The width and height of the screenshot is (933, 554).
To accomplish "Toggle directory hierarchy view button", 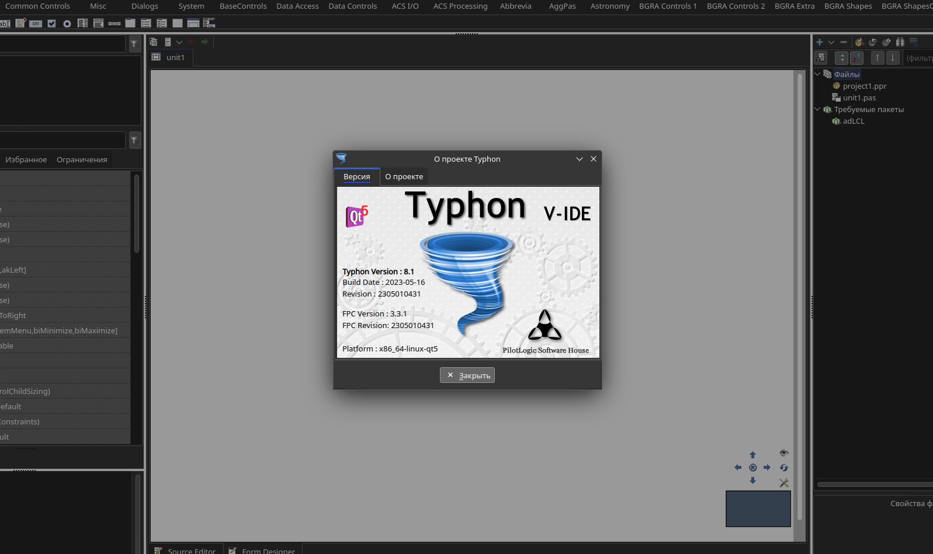I will pos(841,58).
